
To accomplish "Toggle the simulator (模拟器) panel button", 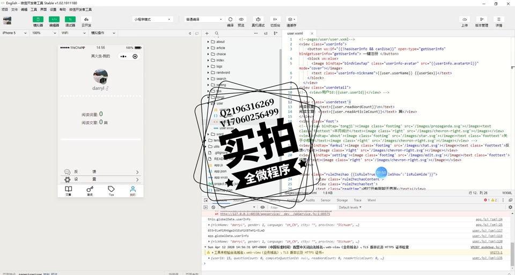I will pyautogui.click(x=38, y=19).
